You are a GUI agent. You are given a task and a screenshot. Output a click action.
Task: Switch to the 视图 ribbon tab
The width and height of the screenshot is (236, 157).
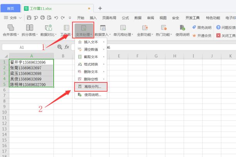click(163, 18)
